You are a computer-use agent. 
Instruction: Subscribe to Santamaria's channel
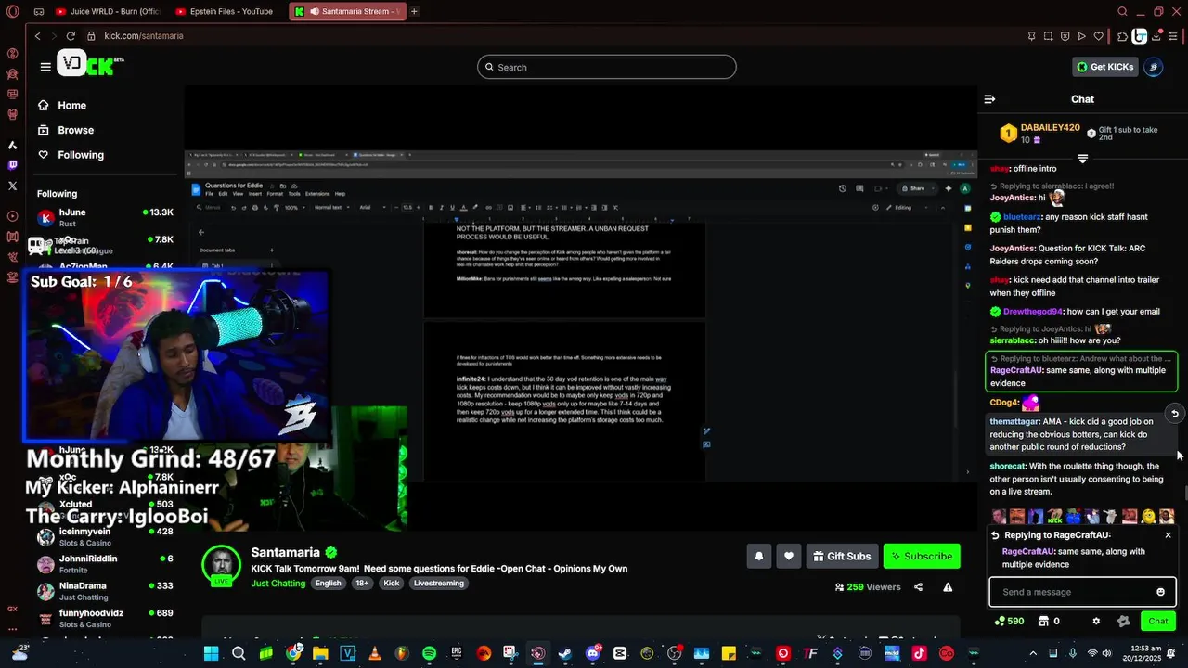(x=922, y=556)
